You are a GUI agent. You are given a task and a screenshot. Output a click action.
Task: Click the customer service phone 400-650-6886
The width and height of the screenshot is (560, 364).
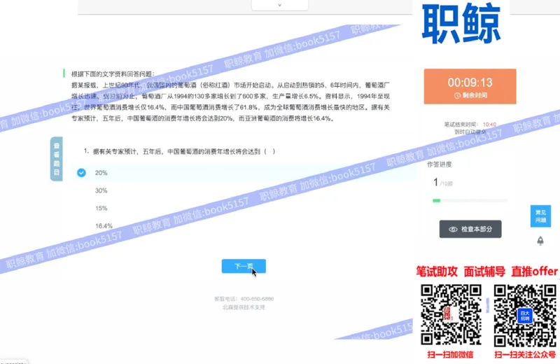click(257, 299)
